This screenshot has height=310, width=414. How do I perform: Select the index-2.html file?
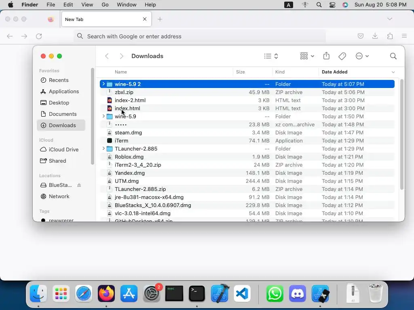247,100
